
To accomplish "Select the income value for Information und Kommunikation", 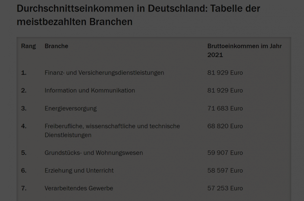I will tap(225, 90).
